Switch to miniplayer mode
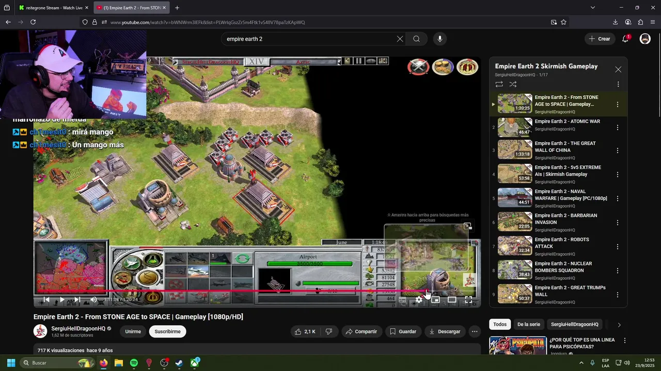This screenshot has width=661, height=371. 435,299
